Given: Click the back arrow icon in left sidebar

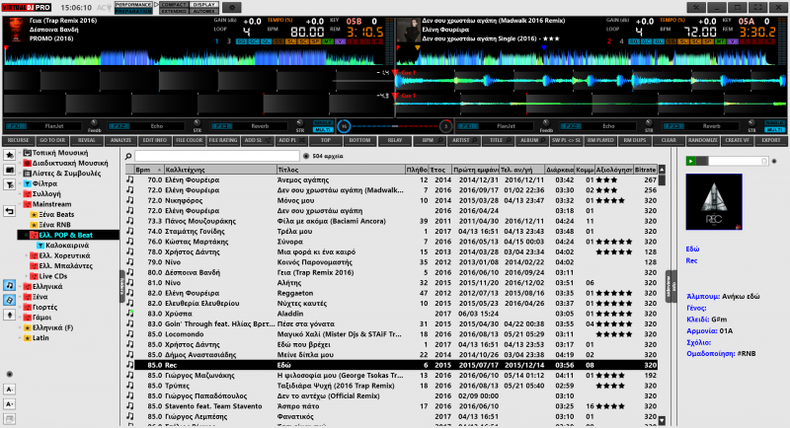Looking at the screenshot, I should coord(9,211).
